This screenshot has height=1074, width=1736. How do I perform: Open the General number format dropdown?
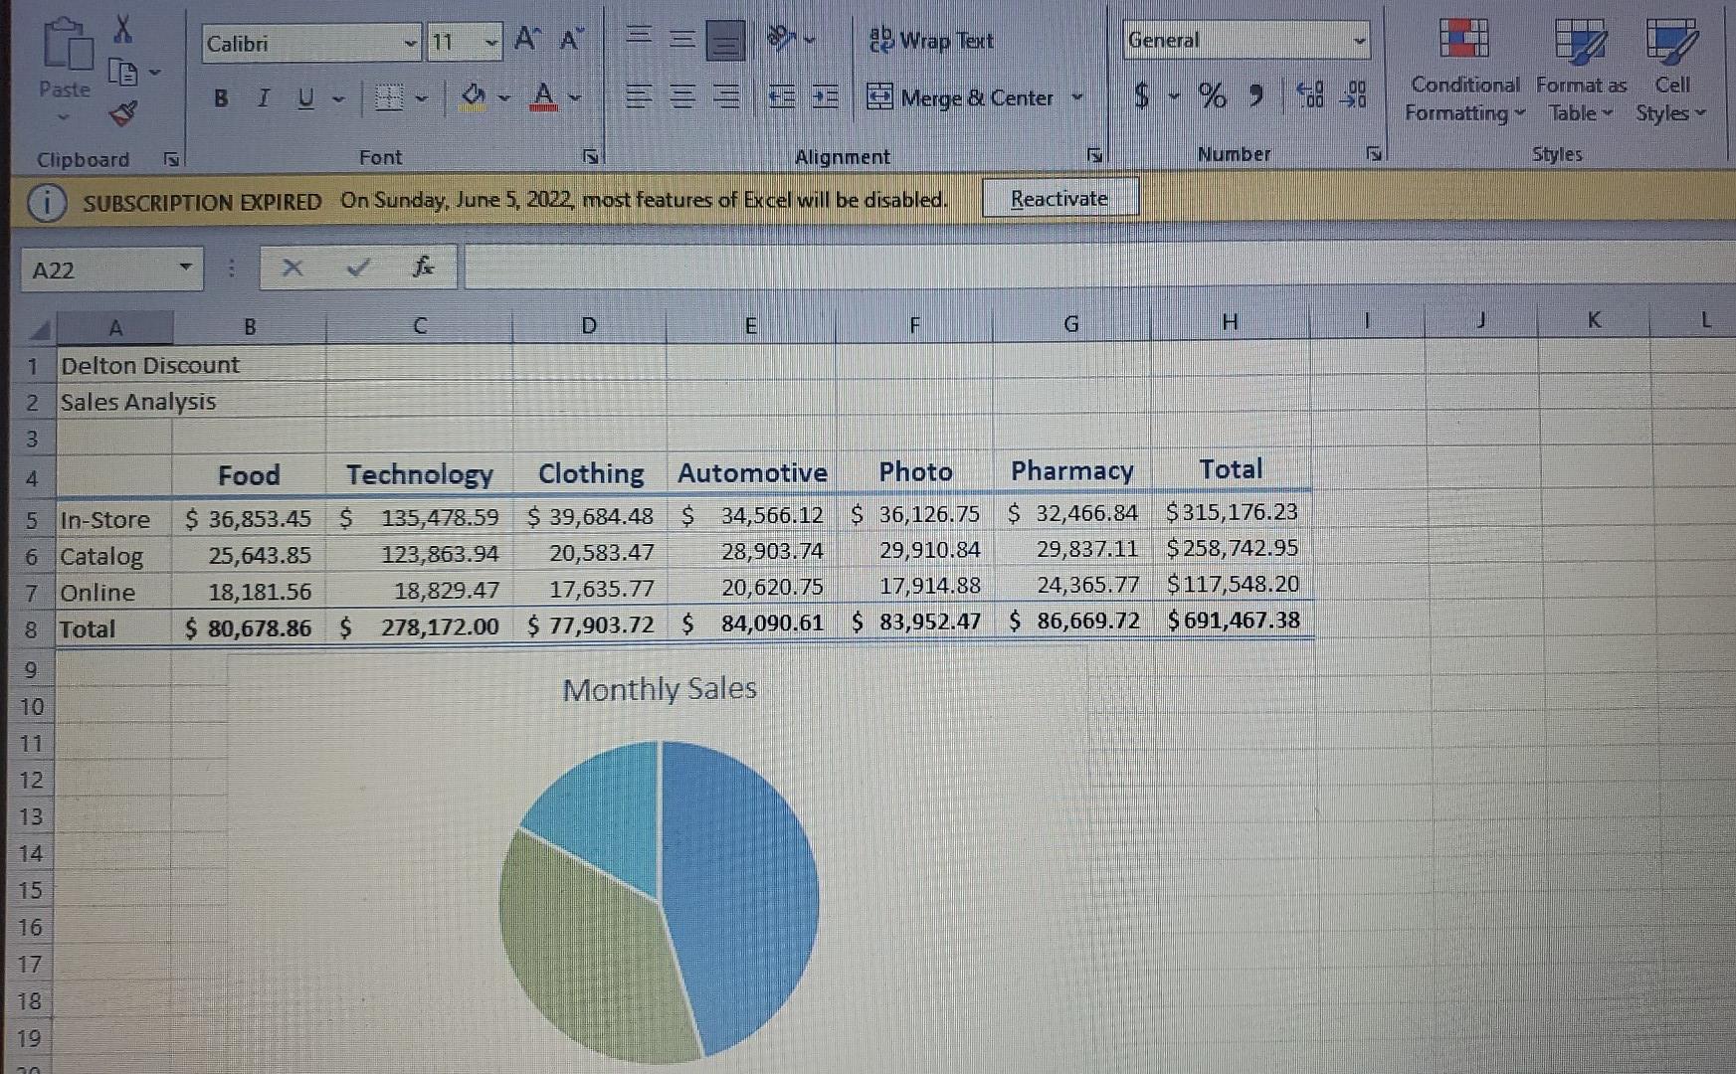(1360, 40)
